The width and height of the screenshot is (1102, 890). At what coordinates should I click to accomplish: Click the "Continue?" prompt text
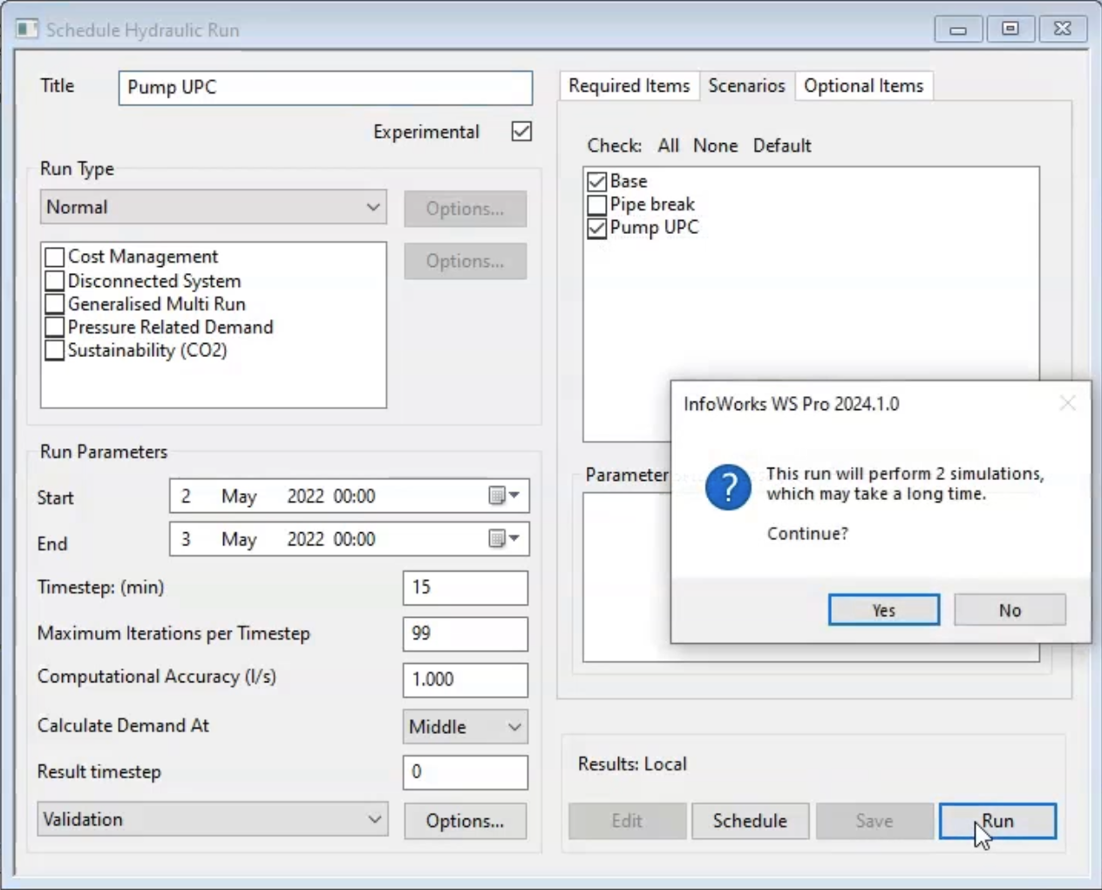pos(807,533)
